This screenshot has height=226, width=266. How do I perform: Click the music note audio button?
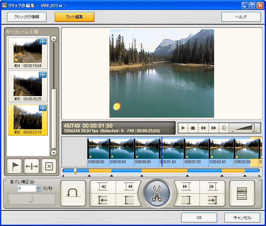pyautogui.click(x=32, y=199)
